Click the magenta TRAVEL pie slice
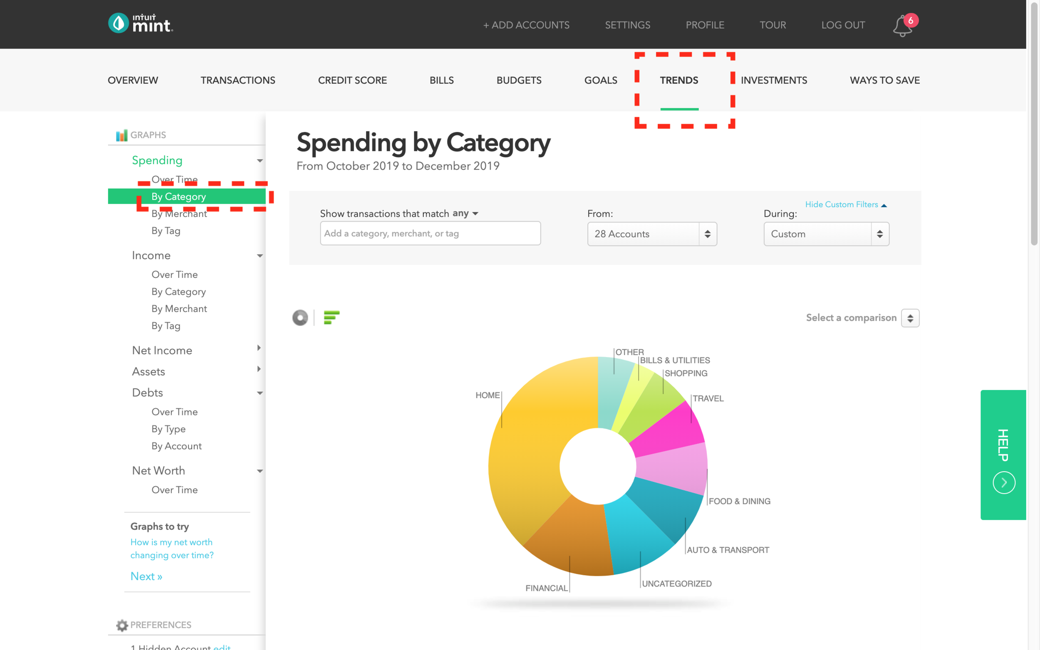This screenshot has width=1040, height=650. (x=671, y=432)
